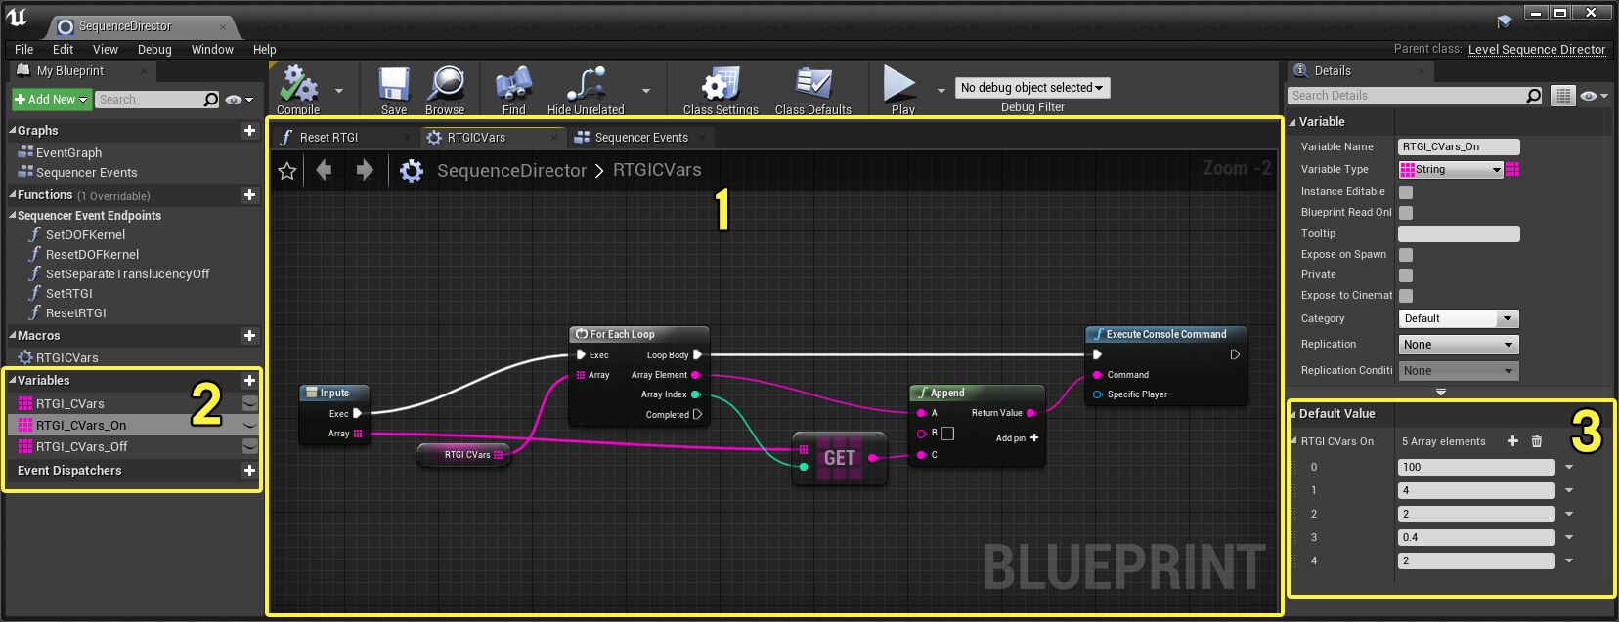Screen dimensions: 1619x622
Task: Toggle the Expose to Cinematics checkbox
Action: pos(1406,296)
